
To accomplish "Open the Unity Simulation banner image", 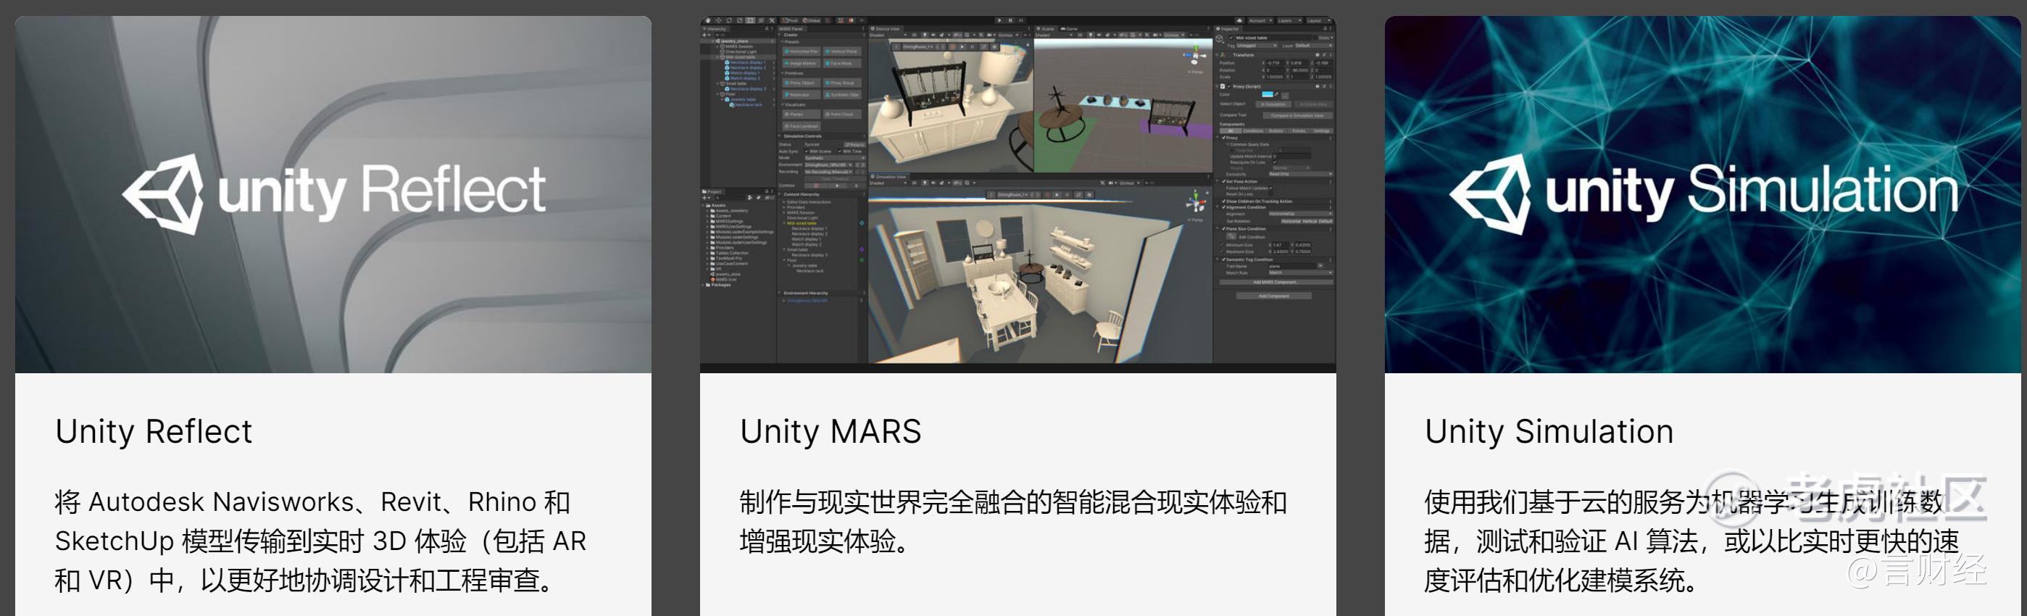I will pos(1703,194).
